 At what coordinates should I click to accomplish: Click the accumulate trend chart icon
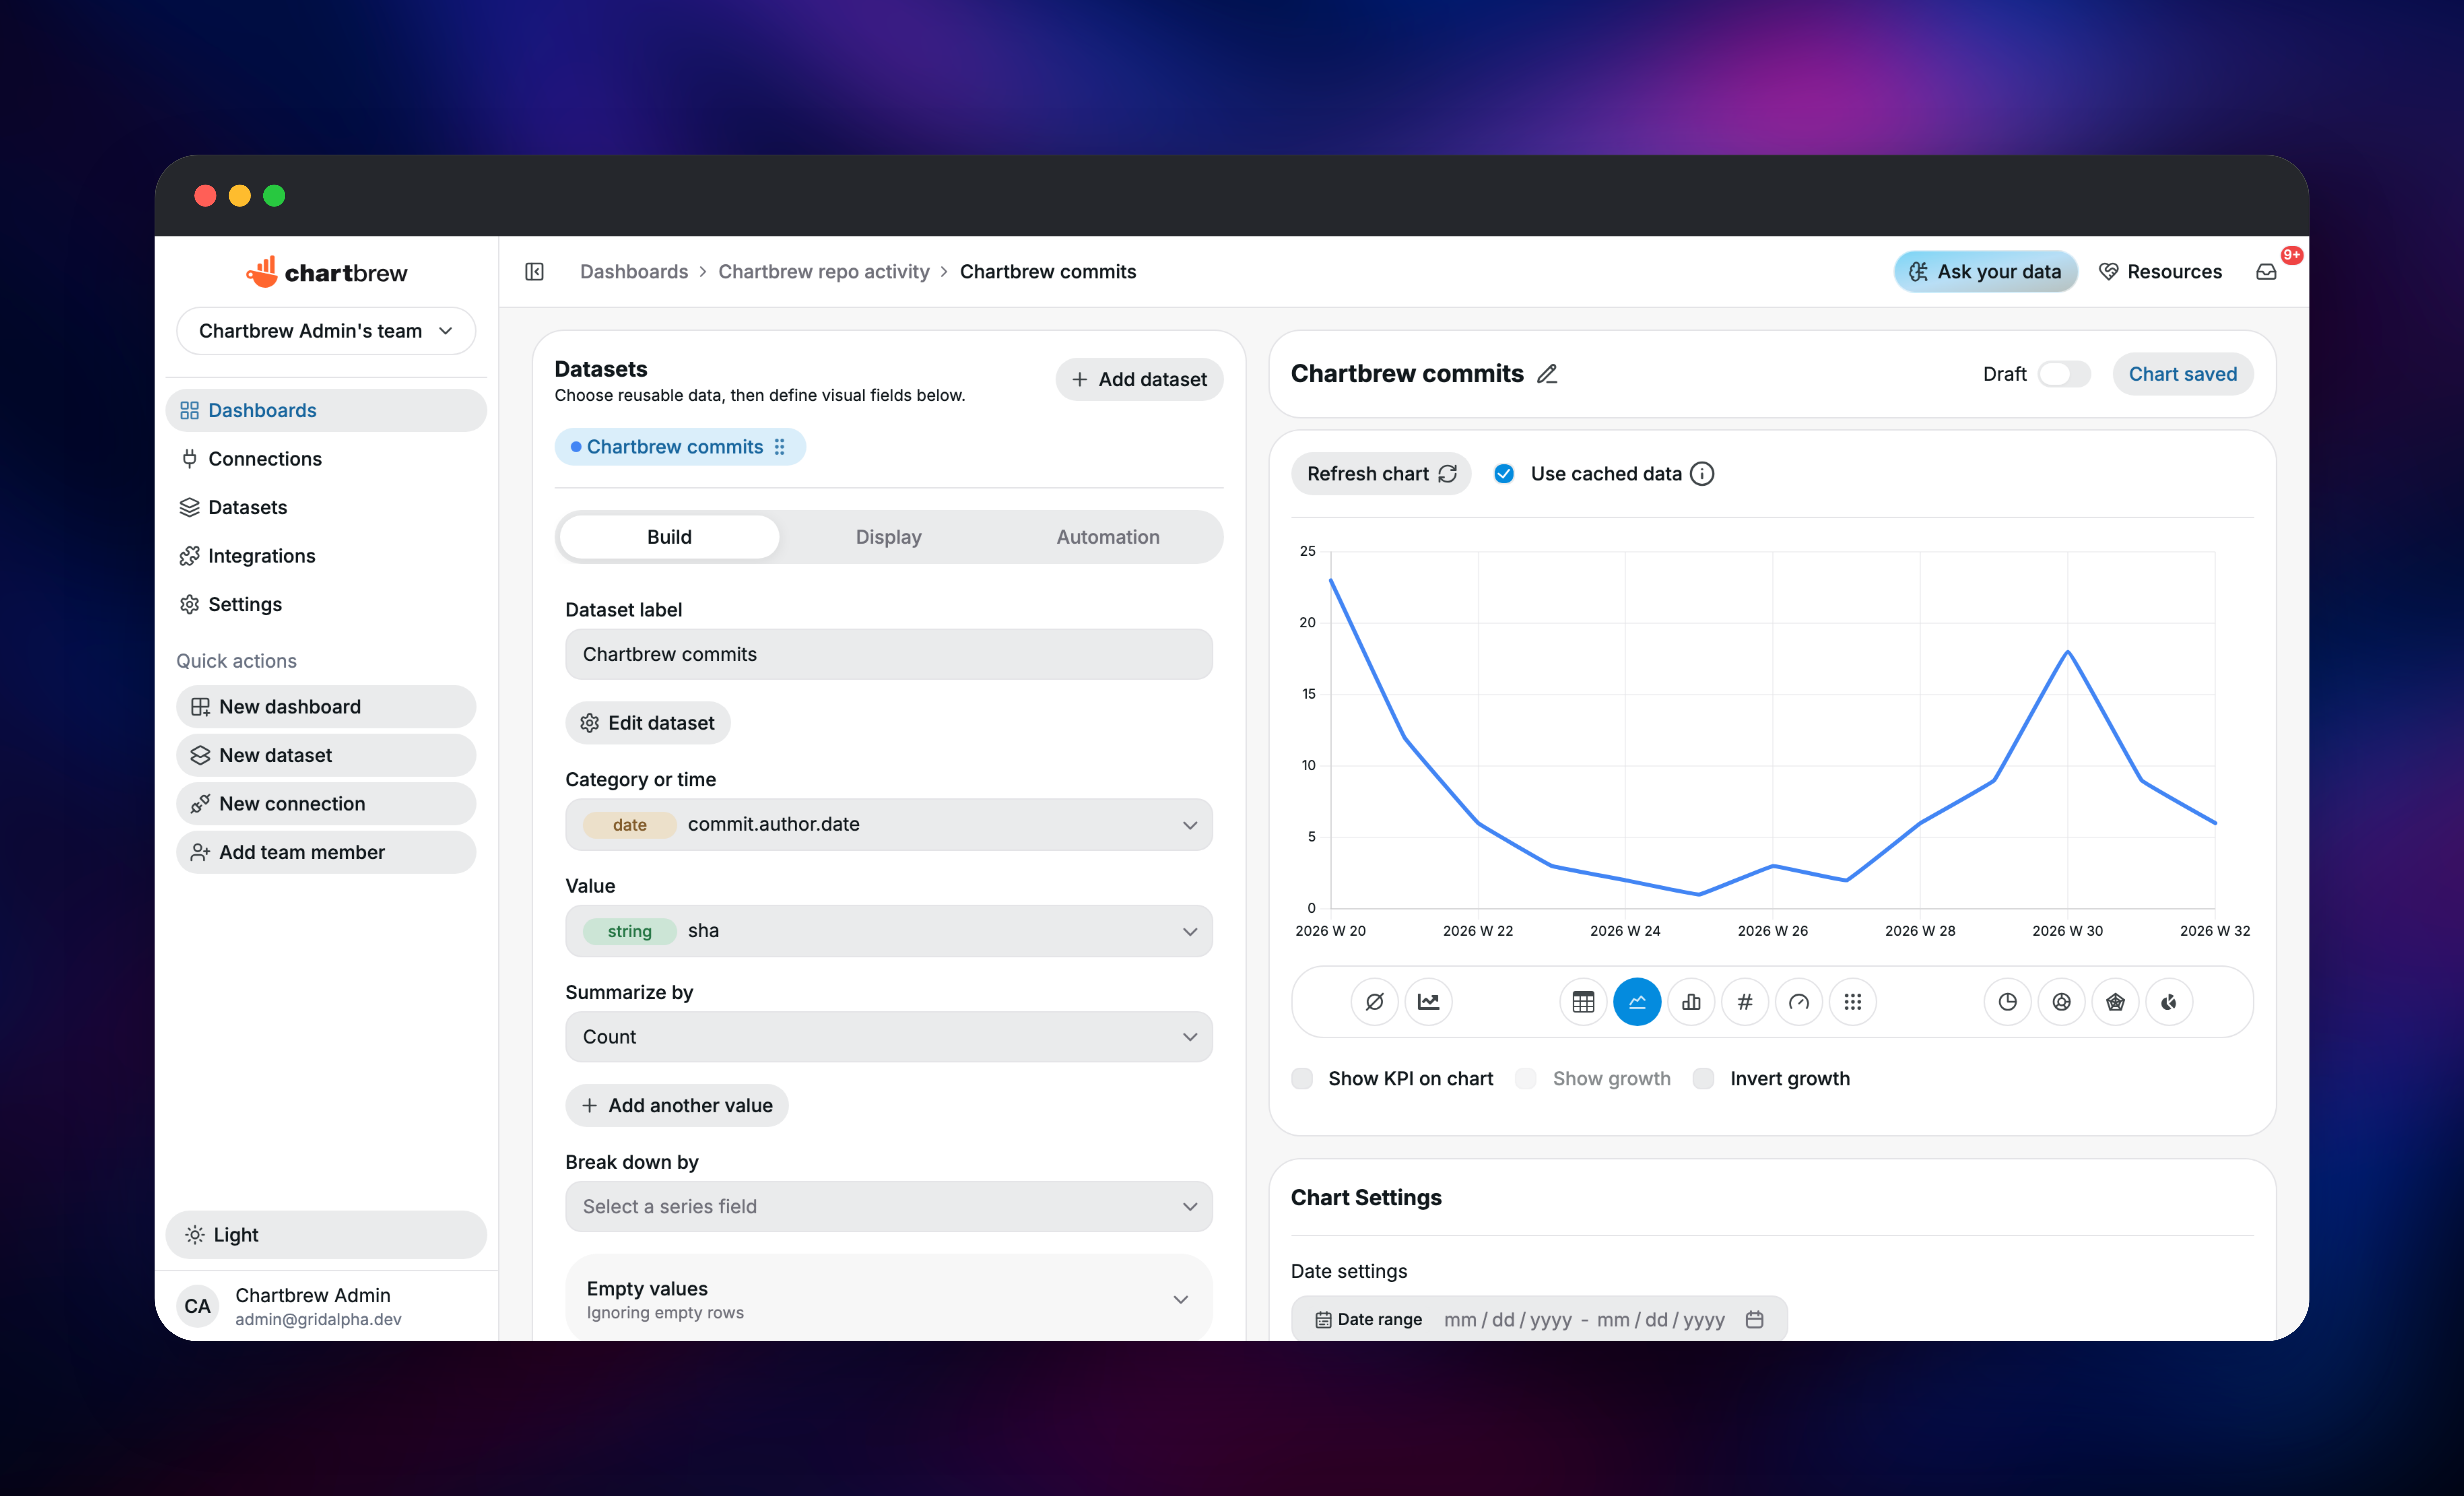pyautogui.click(x=1429, y=1002)
